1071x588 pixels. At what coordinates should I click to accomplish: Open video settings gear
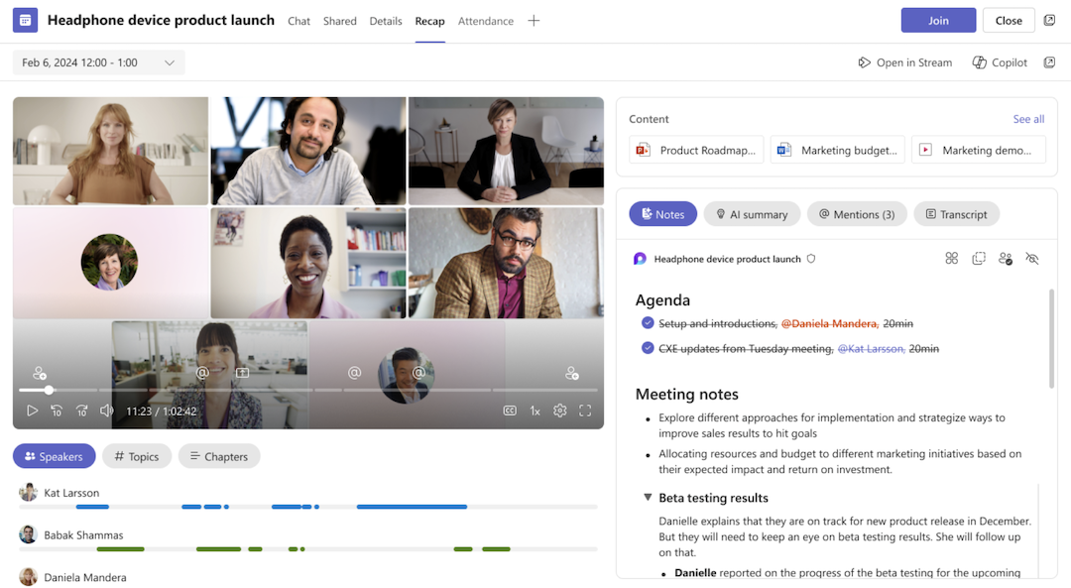click(x=560, y=411)
